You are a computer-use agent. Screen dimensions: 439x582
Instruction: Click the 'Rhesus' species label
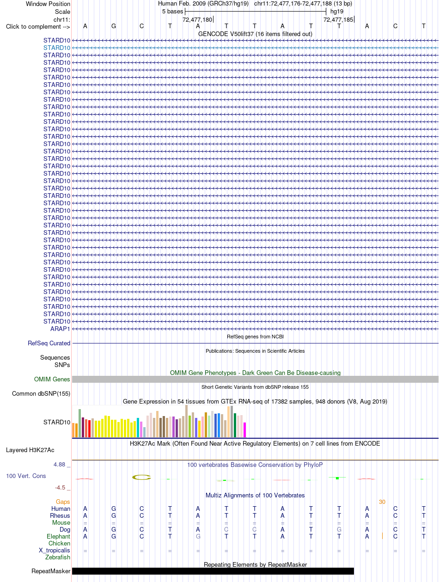pyautogui.click(x=60, y=515)
